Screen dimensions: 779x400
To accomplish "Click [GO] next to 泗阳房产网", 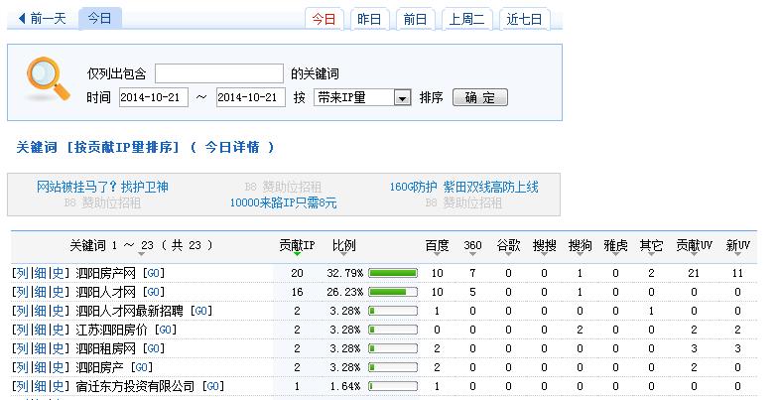I will (x=152, y=273).
